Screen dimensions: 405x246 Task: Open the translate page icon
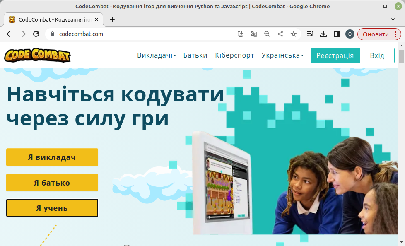pos(254,34)
